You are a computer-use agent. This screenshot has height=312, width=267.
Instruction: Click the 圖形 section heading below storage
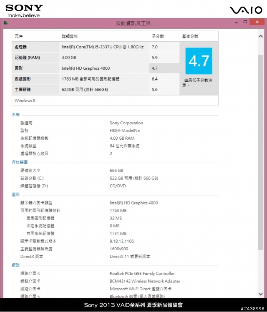16,194
